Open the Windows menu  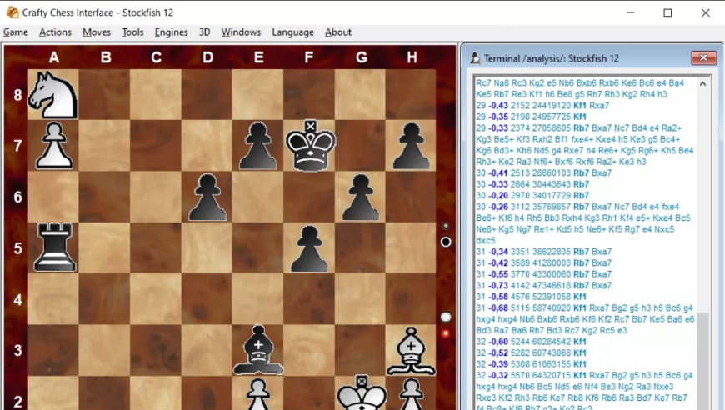[x=241, y=32]
